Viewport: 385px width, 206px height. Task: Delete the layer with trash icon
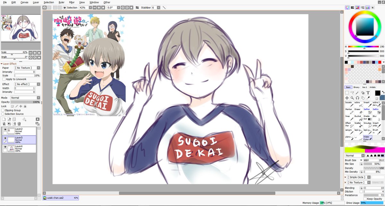click(19, 124)
